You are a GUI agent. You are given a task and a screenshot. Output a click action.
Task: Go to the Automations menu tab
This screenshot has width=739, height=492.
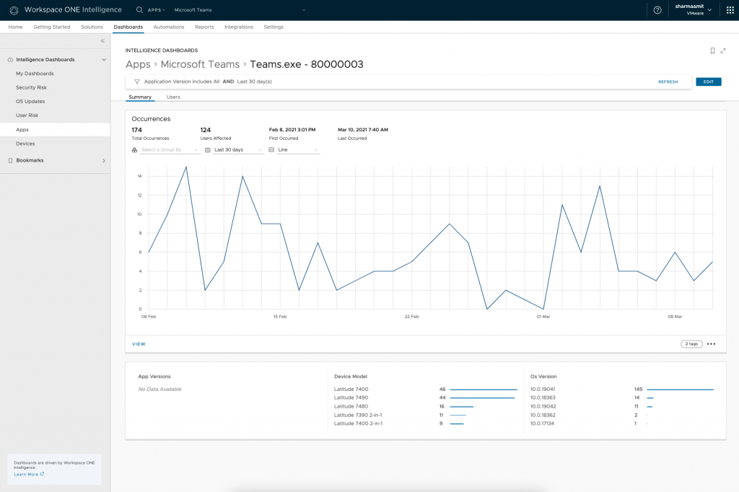pos(169,27)
